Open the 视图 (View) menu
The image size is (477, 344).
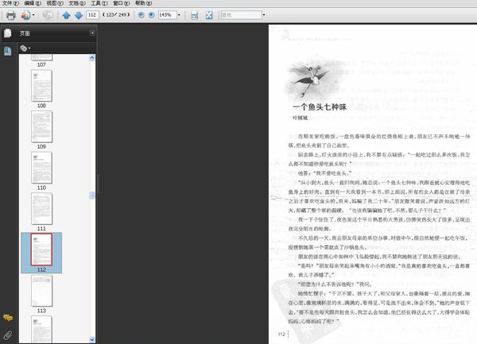(x=55, y=3)
